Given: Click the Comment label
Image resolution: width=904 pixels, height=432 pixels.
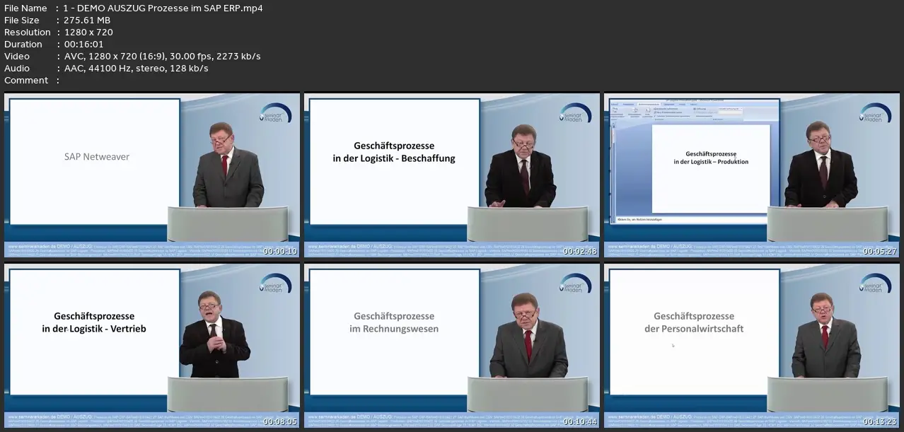Looking at the screenshot, I should click(x=26, y=81).
